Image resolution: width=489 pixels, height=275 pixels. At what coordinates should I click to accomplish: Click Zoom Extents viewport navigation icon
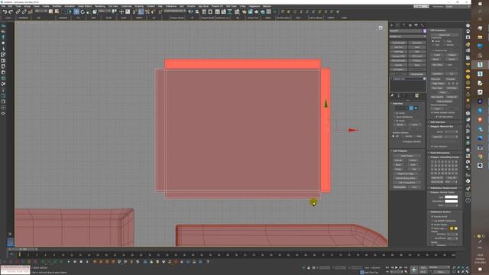coord(463,268)
